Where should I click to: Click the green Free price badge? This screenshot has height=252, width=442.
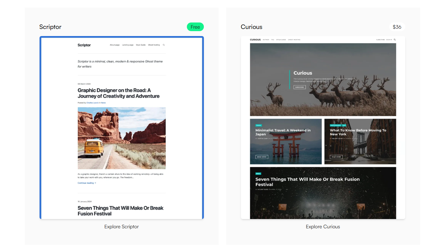pos(195,27)
